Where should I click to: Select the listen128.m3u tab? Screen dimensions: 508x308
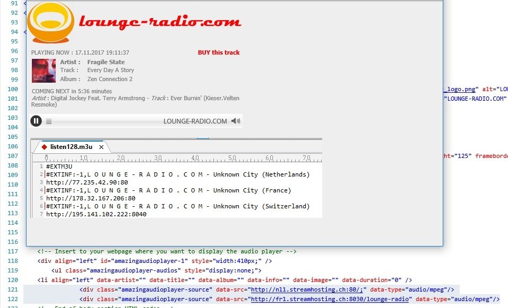pyautogui.click(x=71, y=147)
